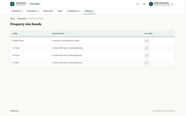Screen dimensions: 186x116
Task: Click the footer 'Substitutoo' text
Action: tap(14, 111)
